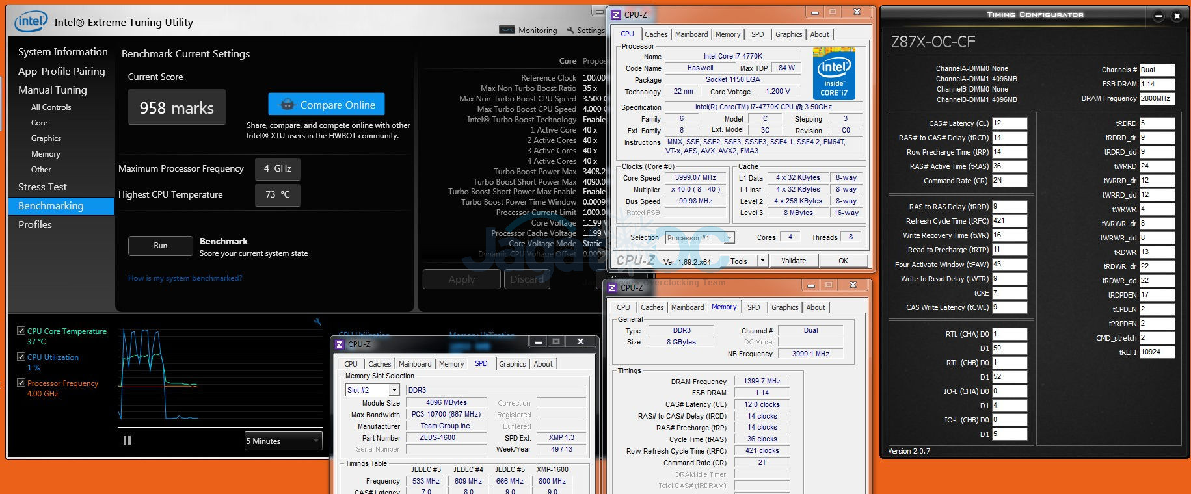Select Stress Test in XTU sidebar
Viewport: 1191px width, 494px height.
click(42, 187)
